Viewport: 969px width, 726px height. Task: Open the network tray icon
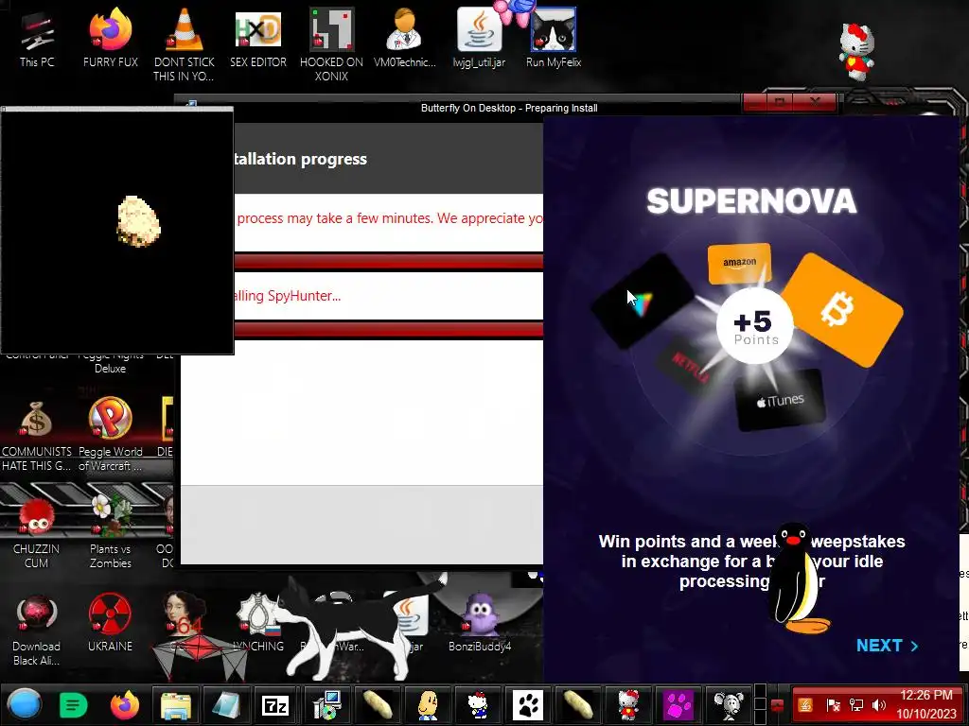[x=855, y=704]
